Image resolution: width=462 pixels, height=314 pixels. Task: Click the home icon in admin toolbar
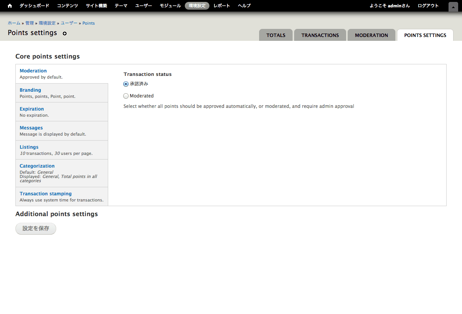(x=10, y=6)
